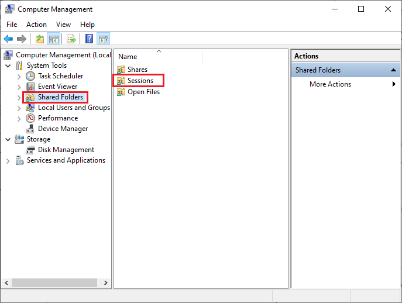The height and width of the screenshot is (303, 402).
Task: Click the Export List toolbar icon
Action: [71, 39]
